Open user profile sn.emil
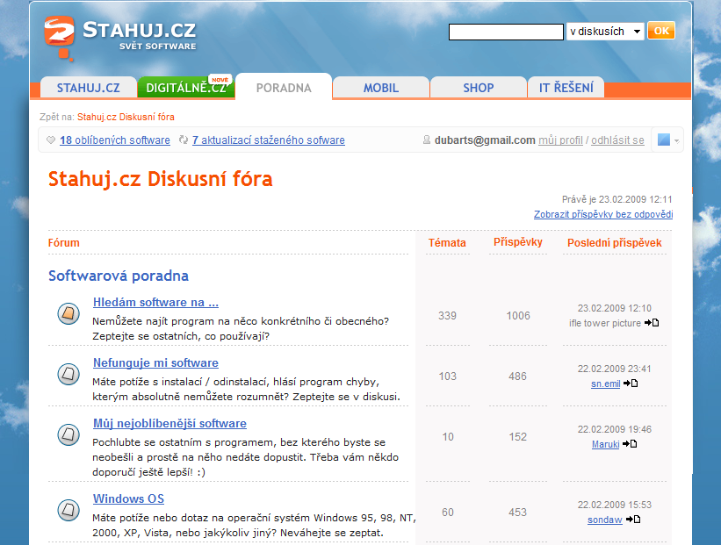The height and width of the screenshot is (545, 721). click(606, 384)
